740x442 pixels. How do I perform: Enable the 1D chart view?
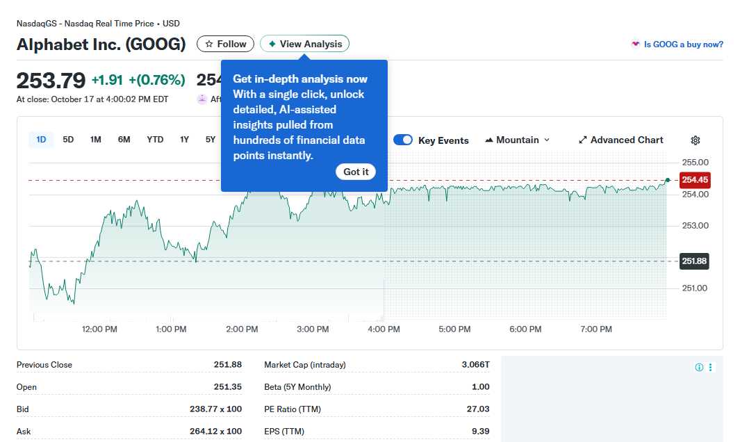pyautogui.click(x=40, y=139)
